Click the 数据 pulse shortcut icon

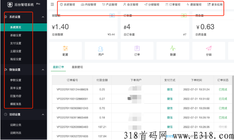coord(173,48)
